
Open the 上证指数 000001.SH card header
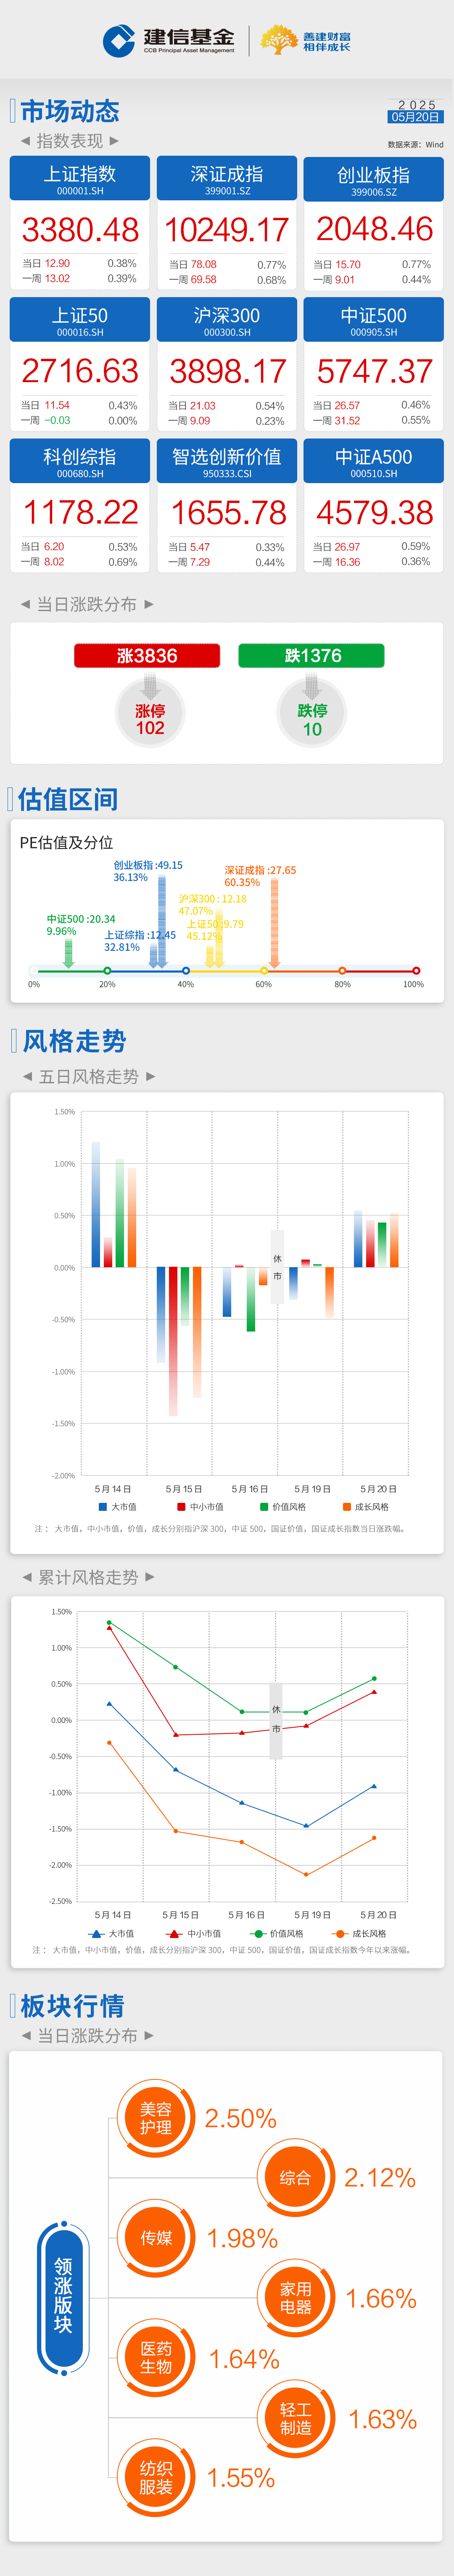pos(80,178)
